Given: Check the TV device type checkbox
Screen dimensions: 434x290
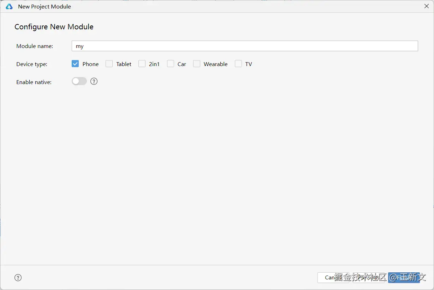Looking at the screenshot, I should [x=238, y=64].
